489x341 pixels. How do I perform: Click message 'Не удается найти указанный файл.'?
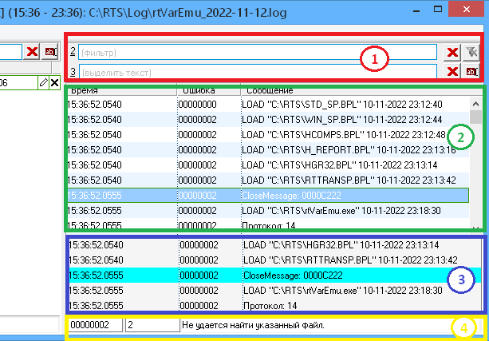(x=253, y=325)
